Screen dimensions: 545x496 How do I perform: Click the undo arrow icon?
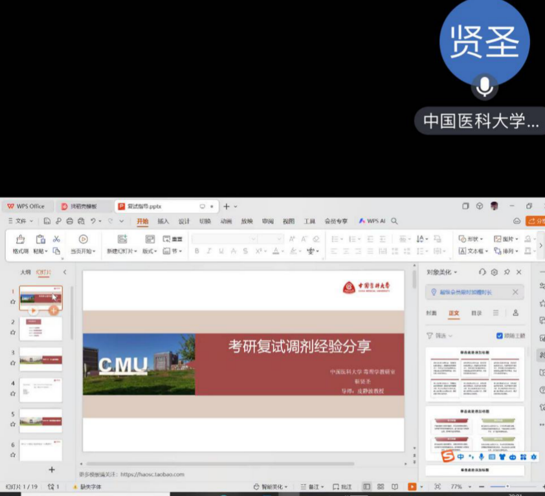pos(94,221)
